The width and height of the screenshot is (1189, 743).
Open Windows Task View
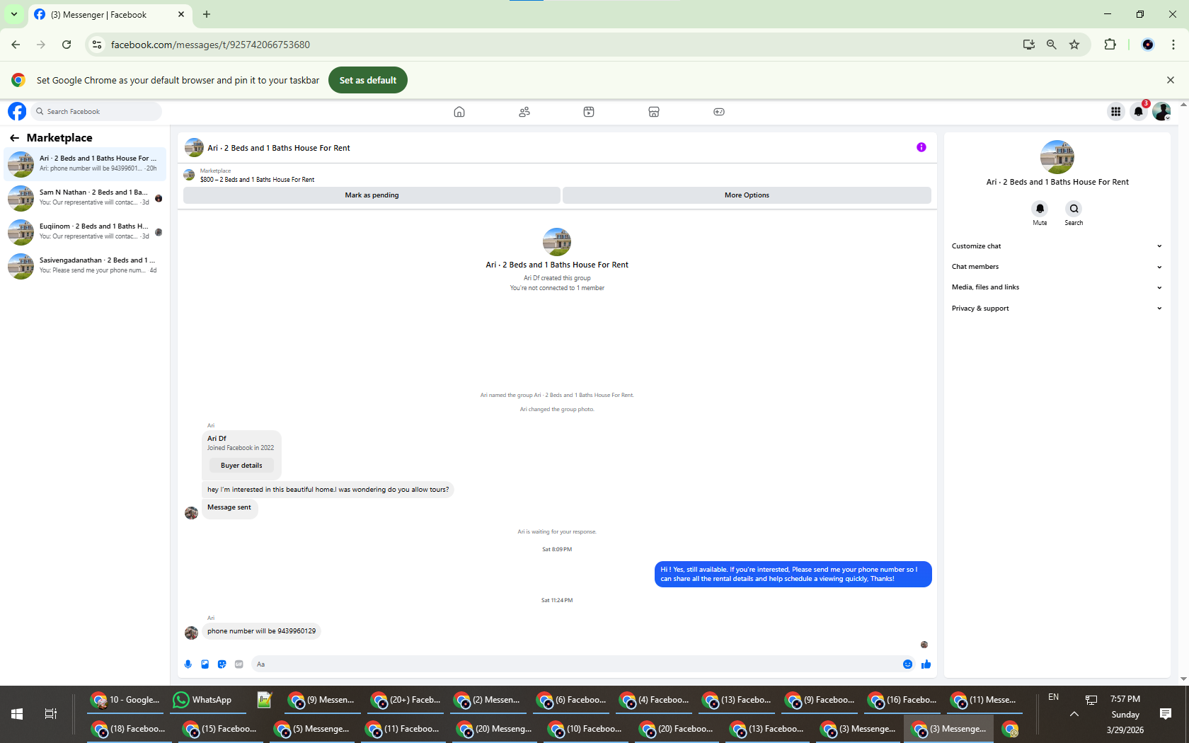51,714
